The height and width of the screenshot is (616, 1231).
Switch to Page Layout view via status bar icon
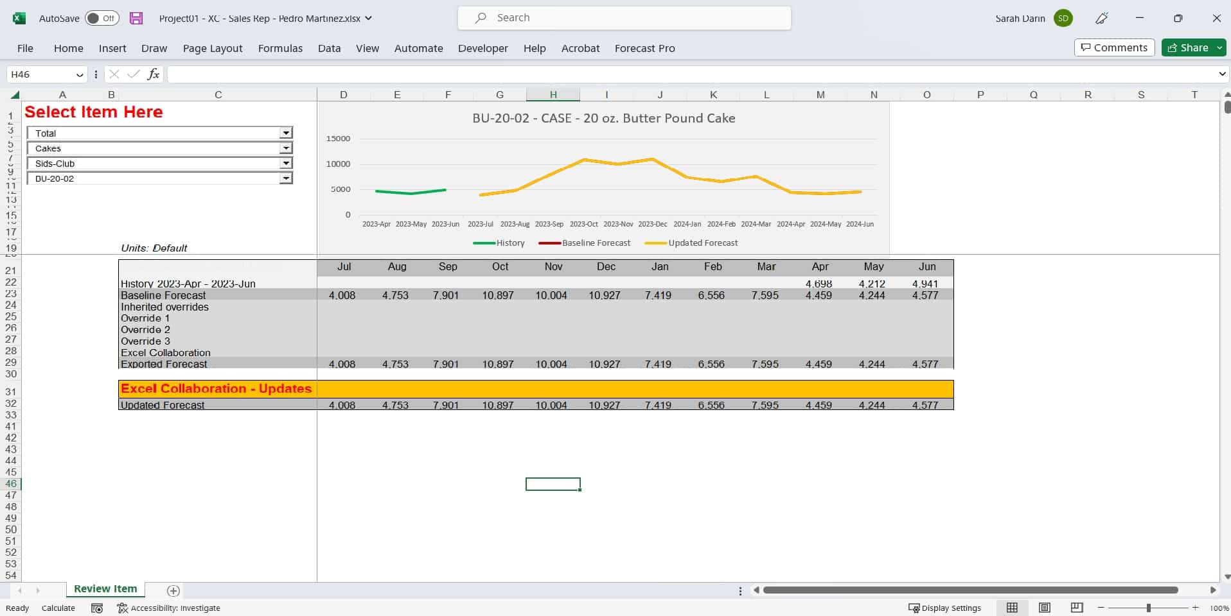[1045, 608]
